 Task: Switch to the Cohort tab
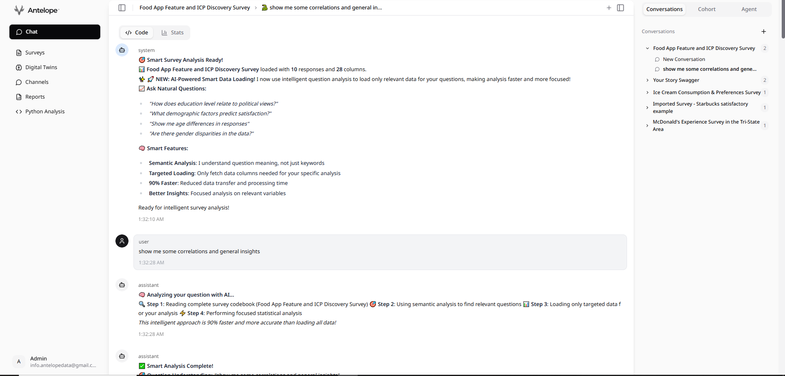[707, 9]
